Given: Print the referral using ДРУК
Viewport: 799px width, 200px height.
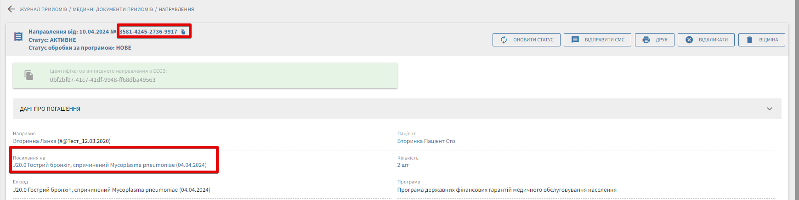Looking at the screenshot, I should 654,40.
